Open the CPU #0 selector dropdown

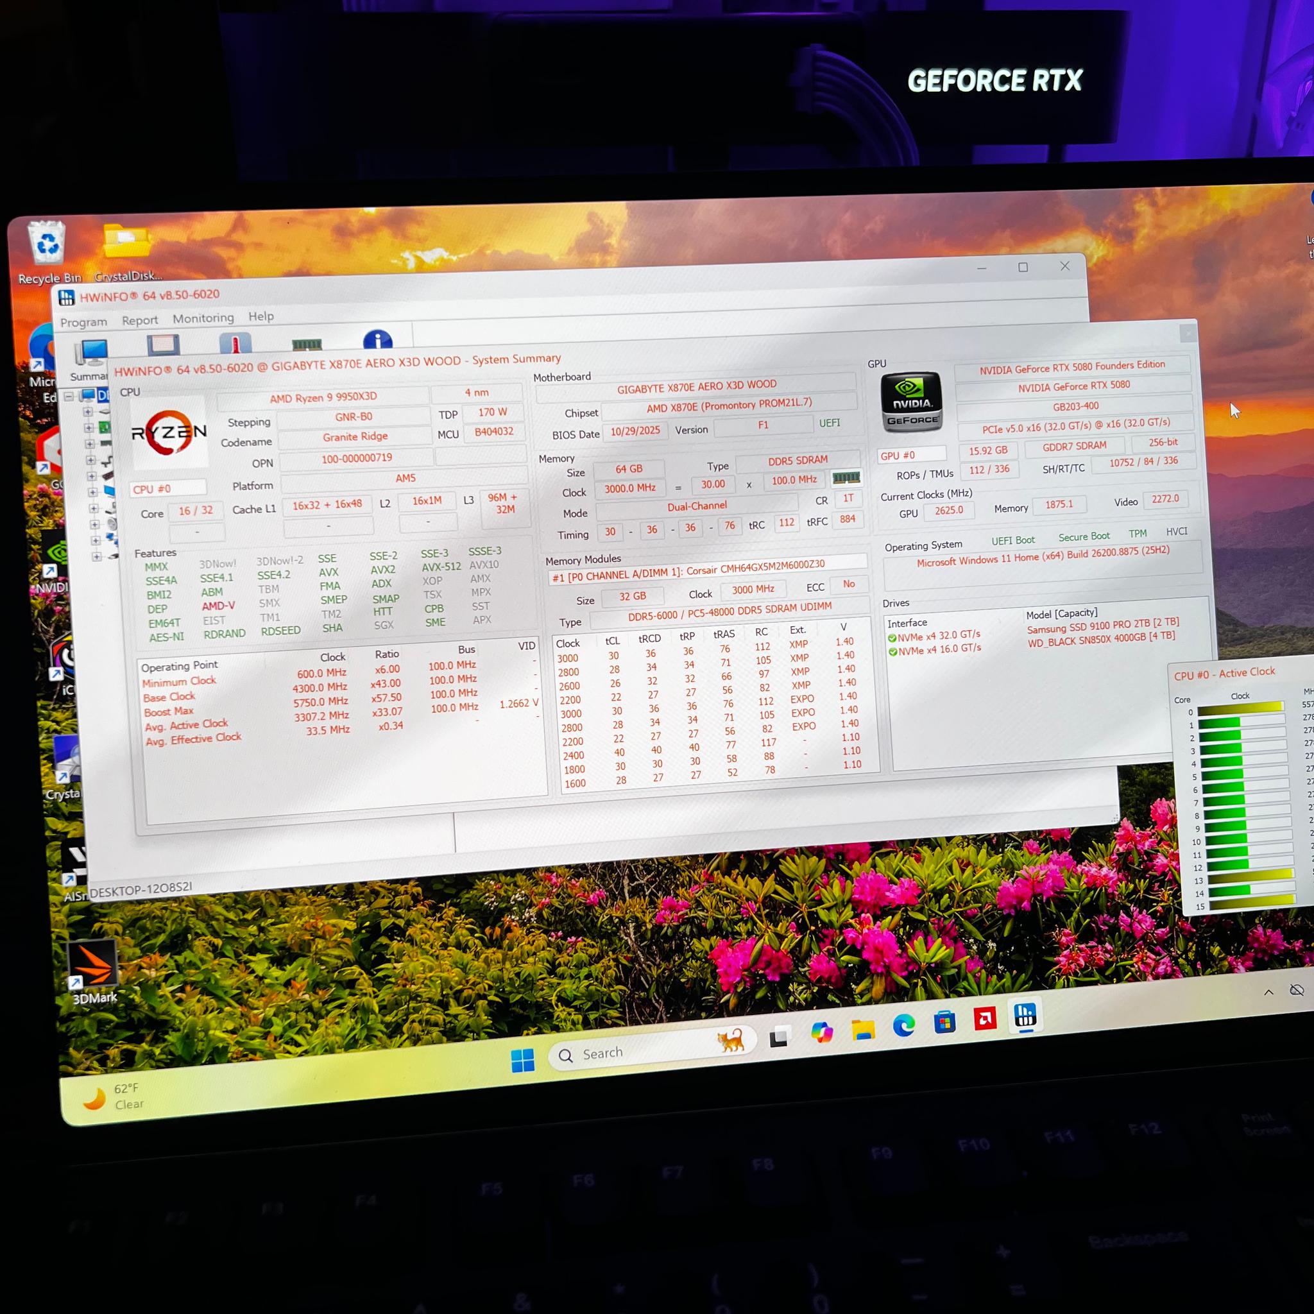[x=167, y=488]
